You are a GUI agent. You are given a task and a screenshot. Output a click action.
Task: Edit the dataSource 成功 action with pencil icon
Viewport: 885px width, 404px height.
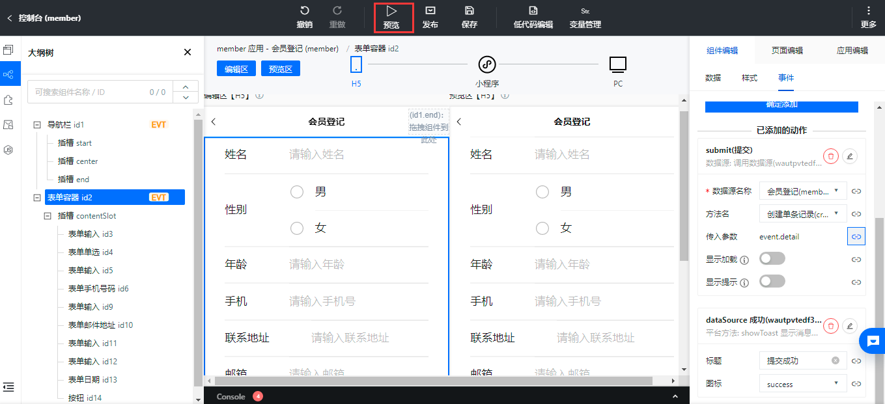point(849,325)
